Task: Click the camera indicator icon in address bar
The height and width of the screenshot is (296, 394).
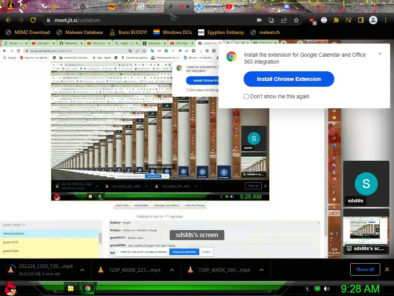Action: tap(259, 20)
